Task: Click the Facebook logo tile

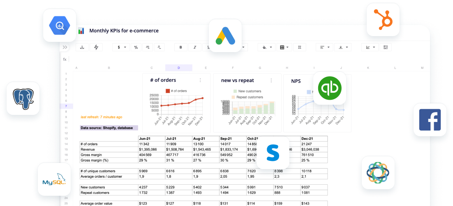Action: [x=430, y=120]
